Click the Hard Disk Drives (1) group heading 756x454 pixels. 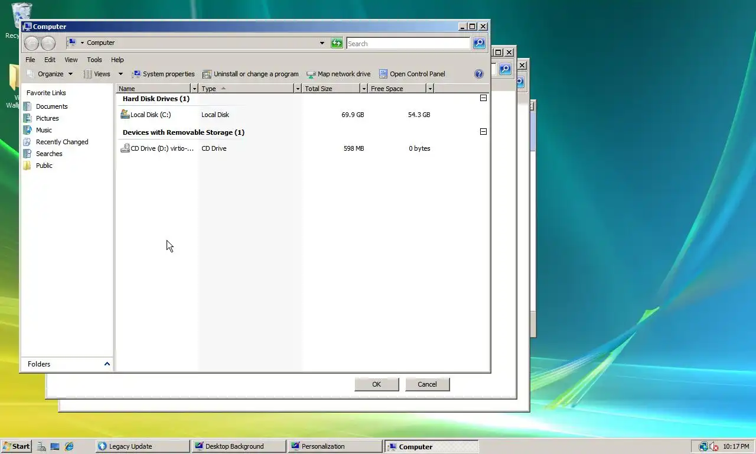[156, 99]
